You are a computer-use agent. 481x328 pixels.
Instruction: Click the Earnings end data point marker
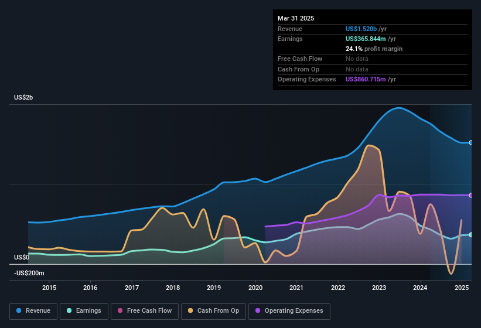[471, 235]
